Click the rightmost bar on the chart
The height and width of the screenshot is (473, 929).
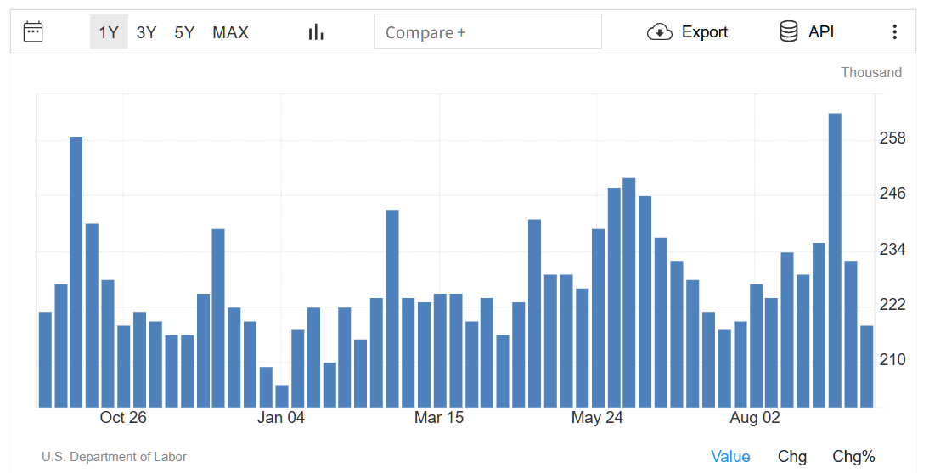click(866, 366)
